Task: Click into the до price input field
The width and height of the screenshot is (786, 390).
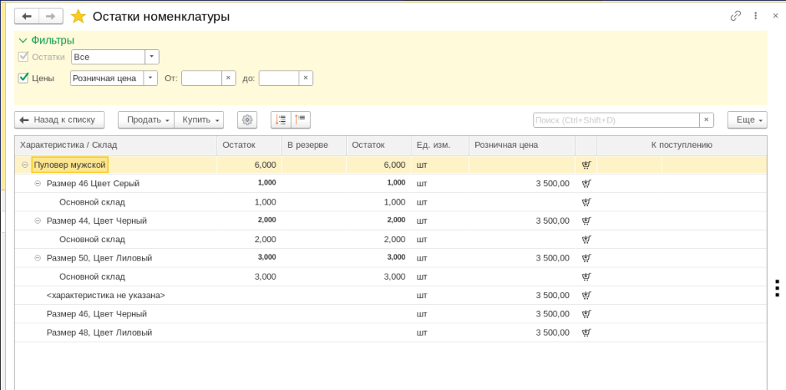Action: coord(279,78)
